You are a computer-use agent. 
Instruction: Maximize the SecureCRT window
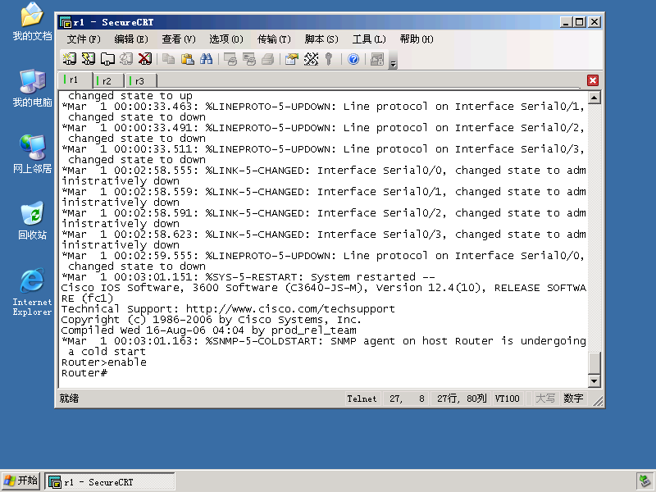tap(580, 22)
